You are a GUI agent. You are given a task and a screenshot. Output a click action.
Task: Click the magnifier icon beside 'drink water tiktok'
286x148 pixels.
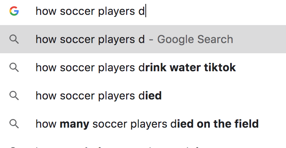[14, 67]
